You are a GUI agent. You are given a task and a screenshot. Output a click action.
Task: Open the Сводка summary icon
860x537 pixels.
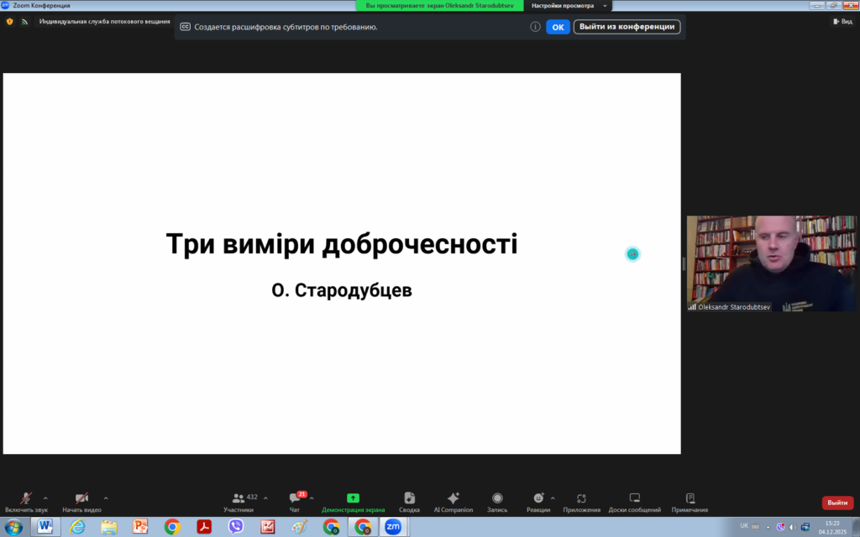pos(409,501)
